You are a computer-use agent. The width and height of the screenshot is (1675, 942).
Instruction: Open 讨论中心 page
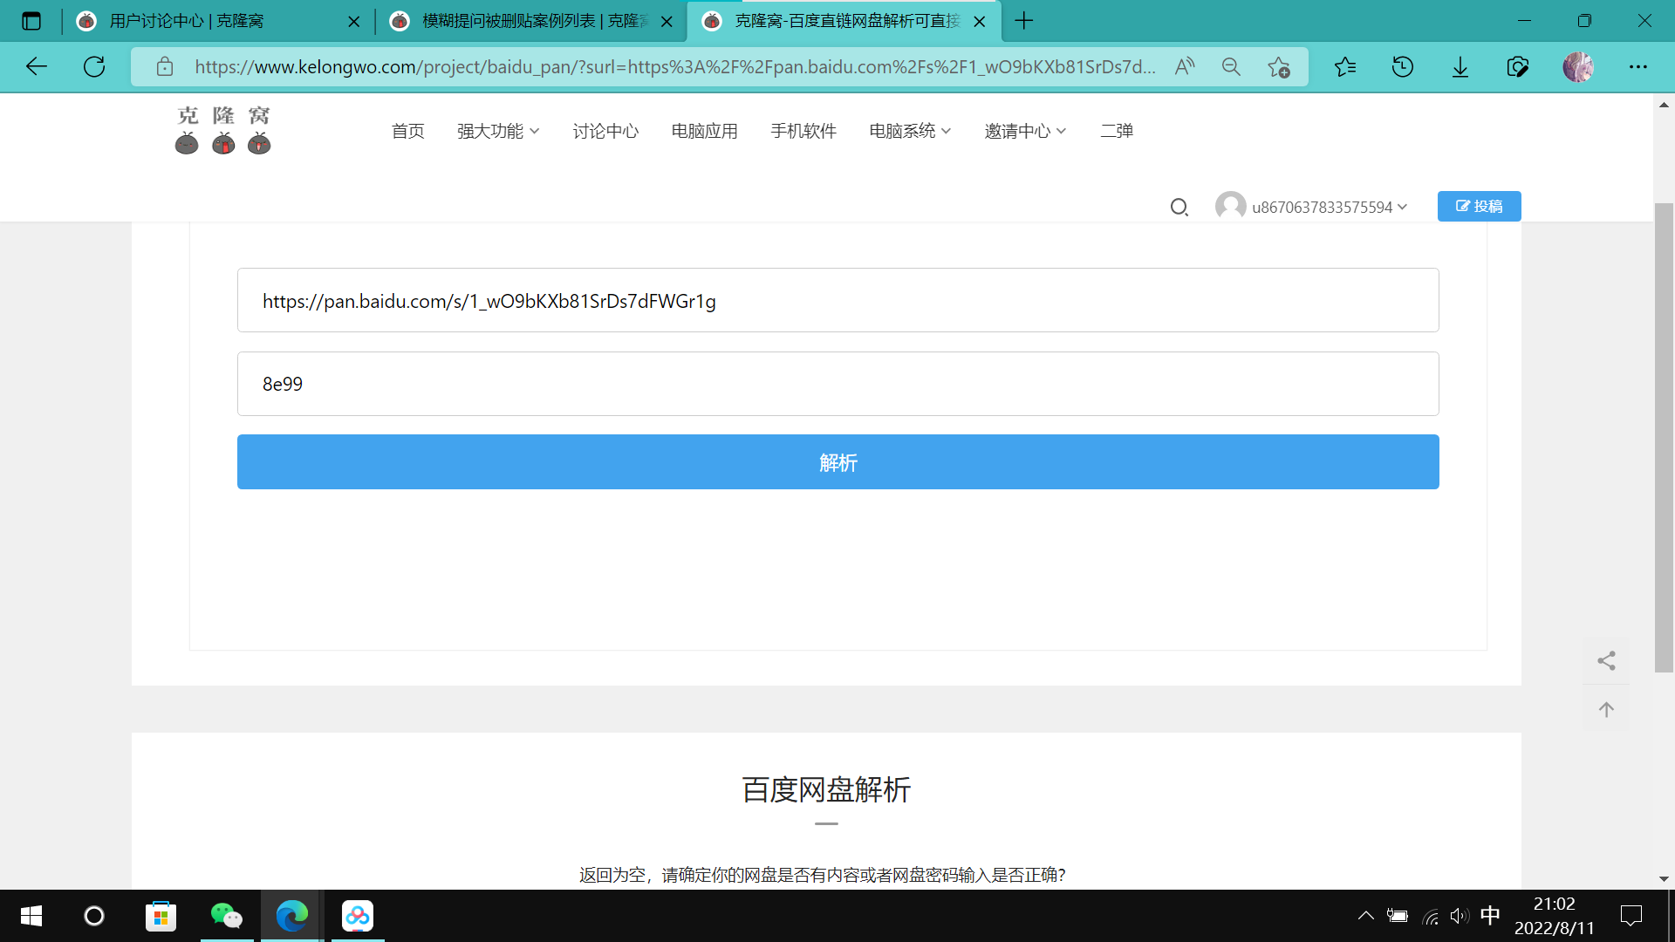tap(605, 131)
